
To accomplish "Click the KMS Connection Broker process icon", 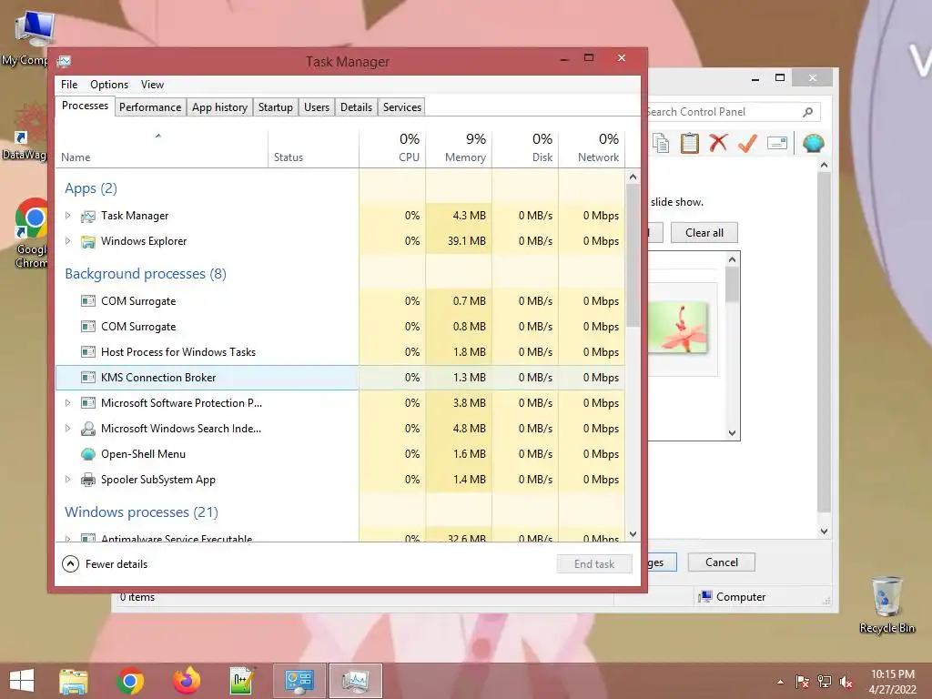I will [x=88, y=378].
